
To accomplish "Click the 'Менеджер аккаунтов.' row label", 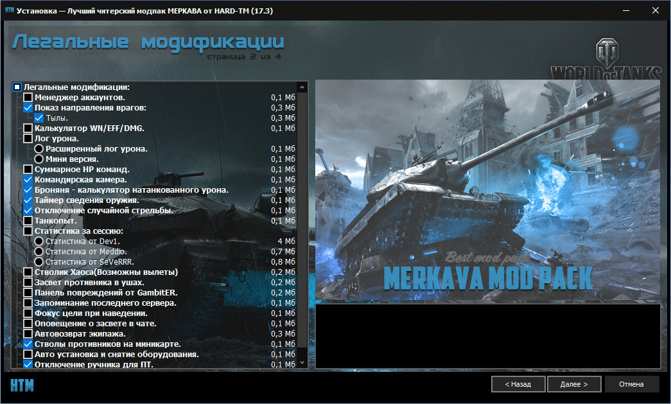I will (80, 98).
